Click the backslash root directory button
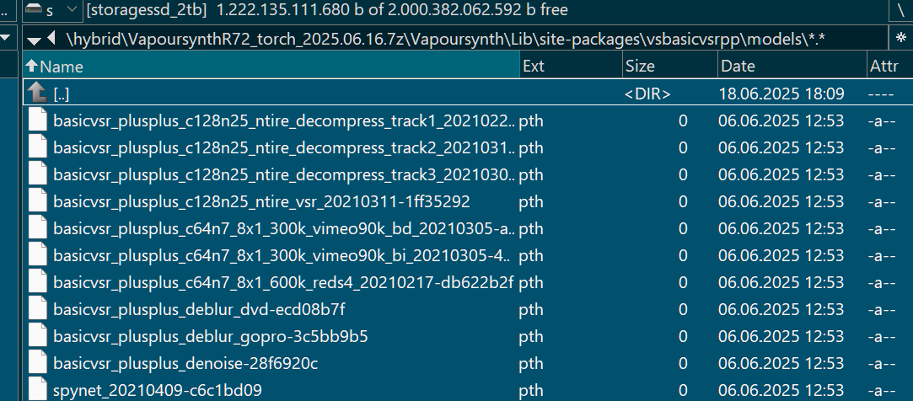 (x=900, y=10)
